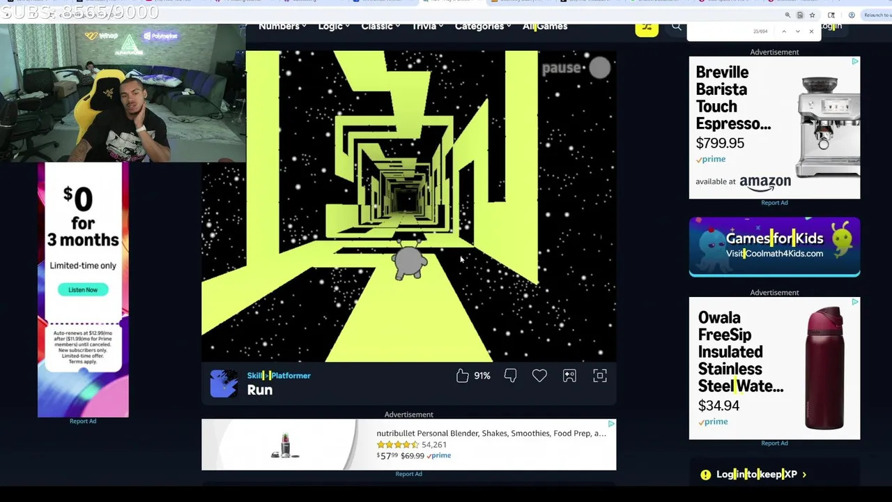Expand the Classic menu

click(x=380, y=26)
